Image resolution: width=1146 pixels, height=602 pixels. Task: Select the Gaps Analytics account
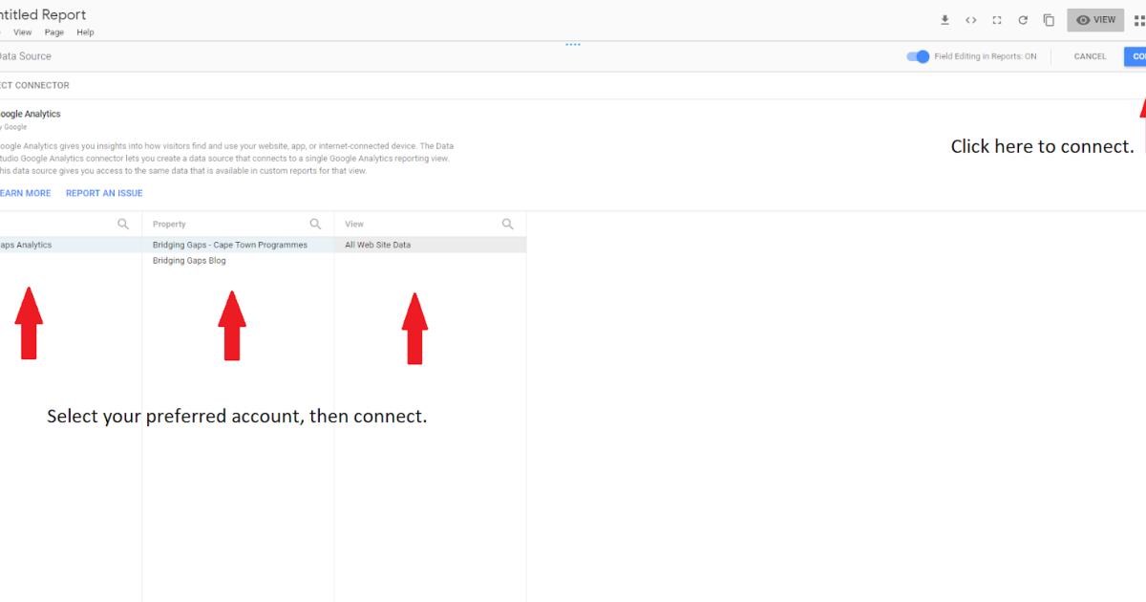point(29,245)
